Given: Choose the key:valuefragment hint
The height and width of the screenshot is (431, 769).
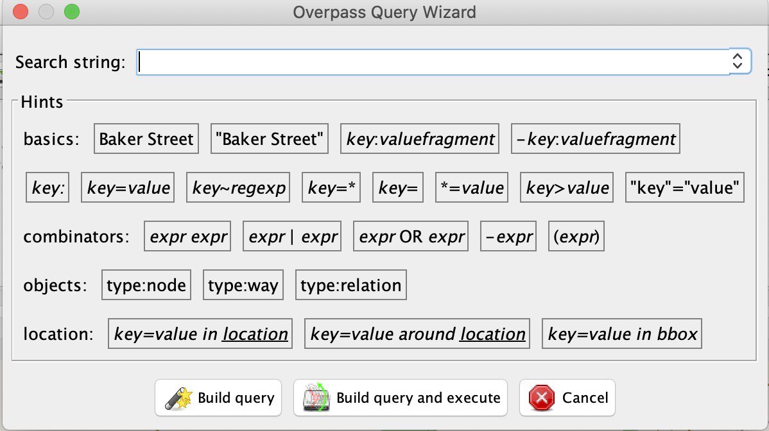Looking at the screenshot, I should click(420, 139).
